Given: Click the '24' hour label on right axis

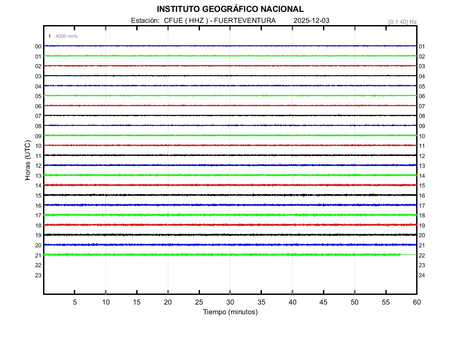Looking at the screenshot, I should click(x=421, y=276).
